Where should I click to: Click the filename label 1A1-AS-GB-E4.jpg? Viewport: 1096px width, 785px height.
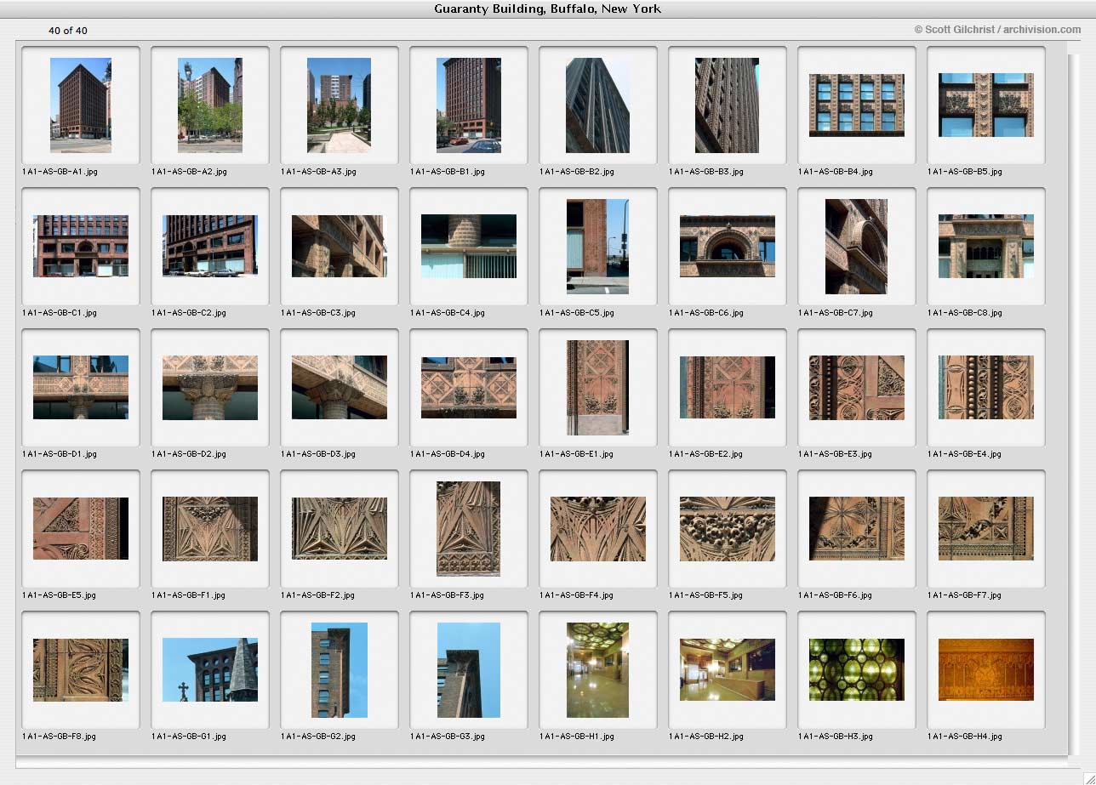pyautogui.click(x=965, y=454)
